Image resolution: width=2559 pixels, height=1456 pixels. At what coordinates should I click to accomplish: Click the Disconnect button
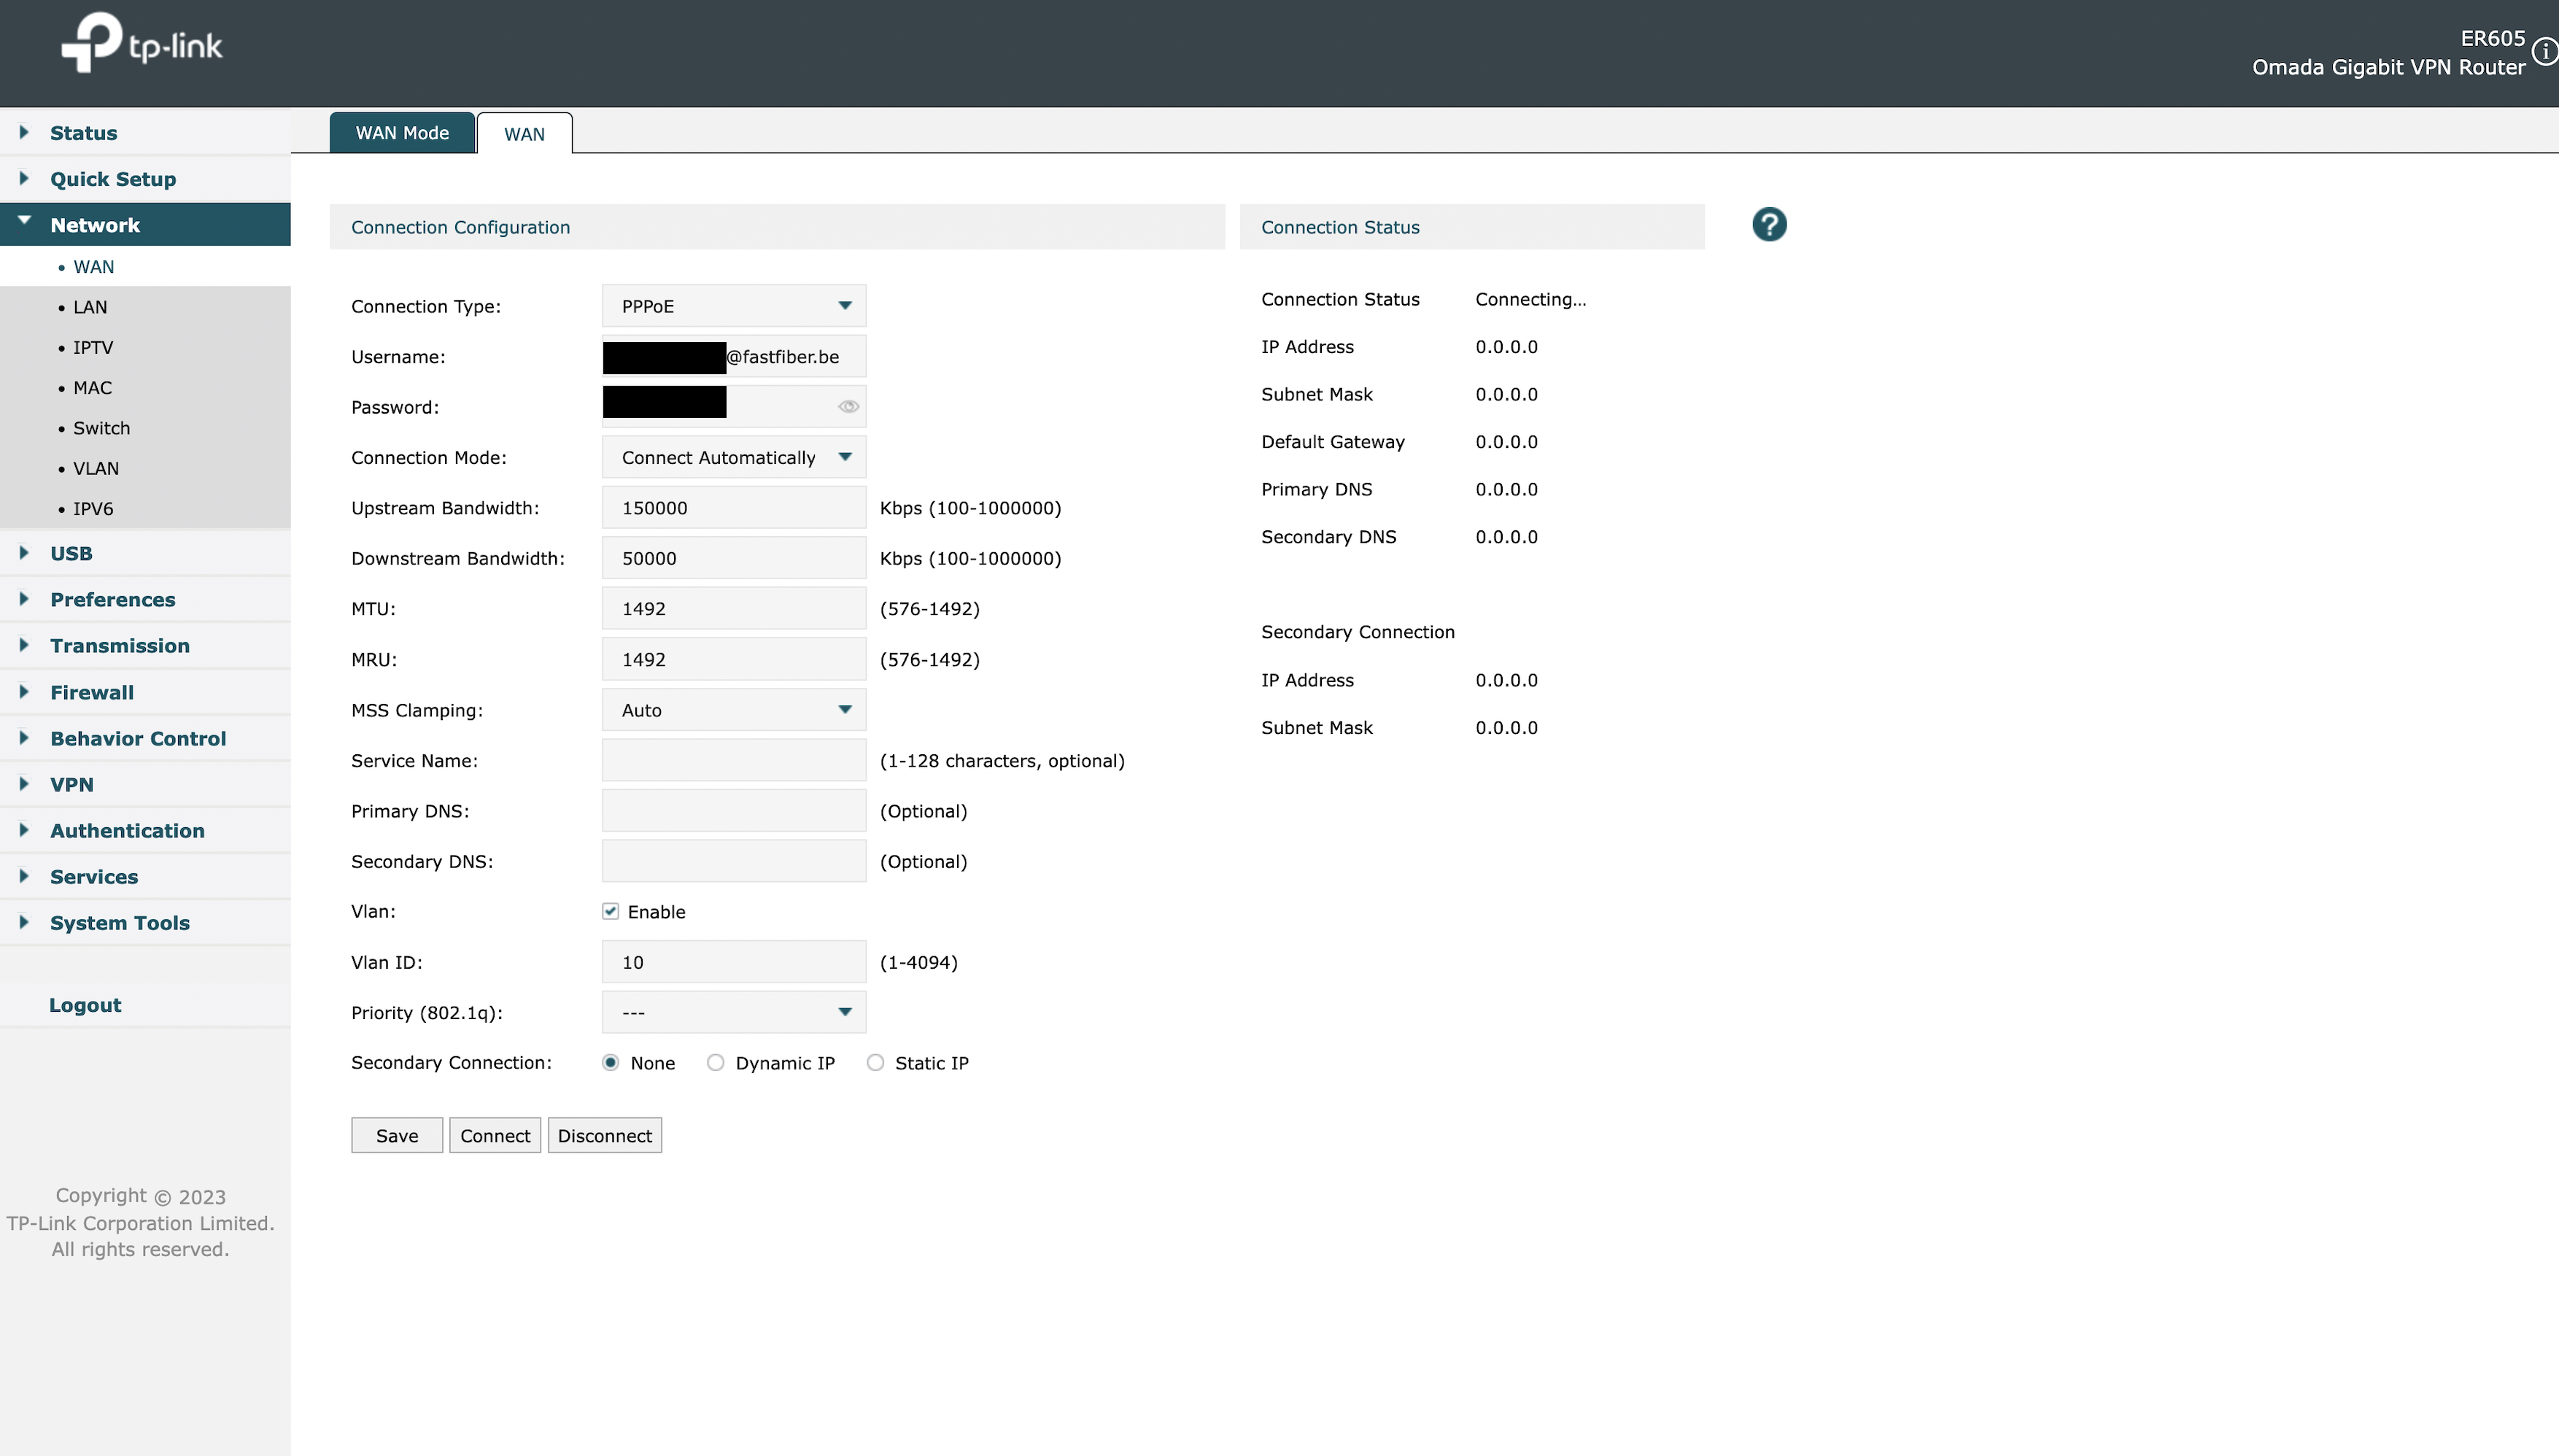[x=604, y=1136]
